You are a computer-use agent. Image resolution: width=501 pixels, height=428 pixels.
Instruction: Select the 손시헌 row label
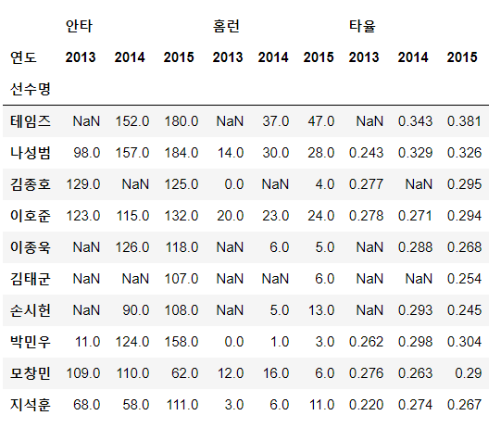tap(31, 310)
